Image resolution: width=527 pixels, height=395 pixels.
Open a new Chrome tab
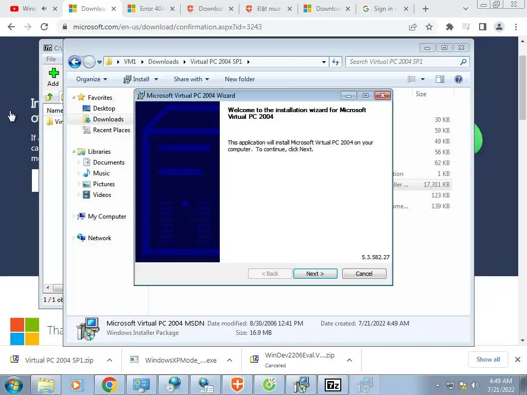426,9
